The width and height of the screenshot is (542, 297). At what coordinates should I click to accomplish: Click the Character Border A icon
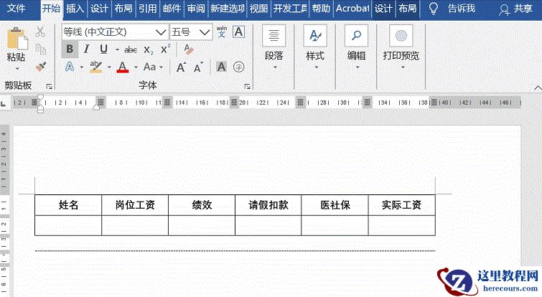tap(238, 32)
